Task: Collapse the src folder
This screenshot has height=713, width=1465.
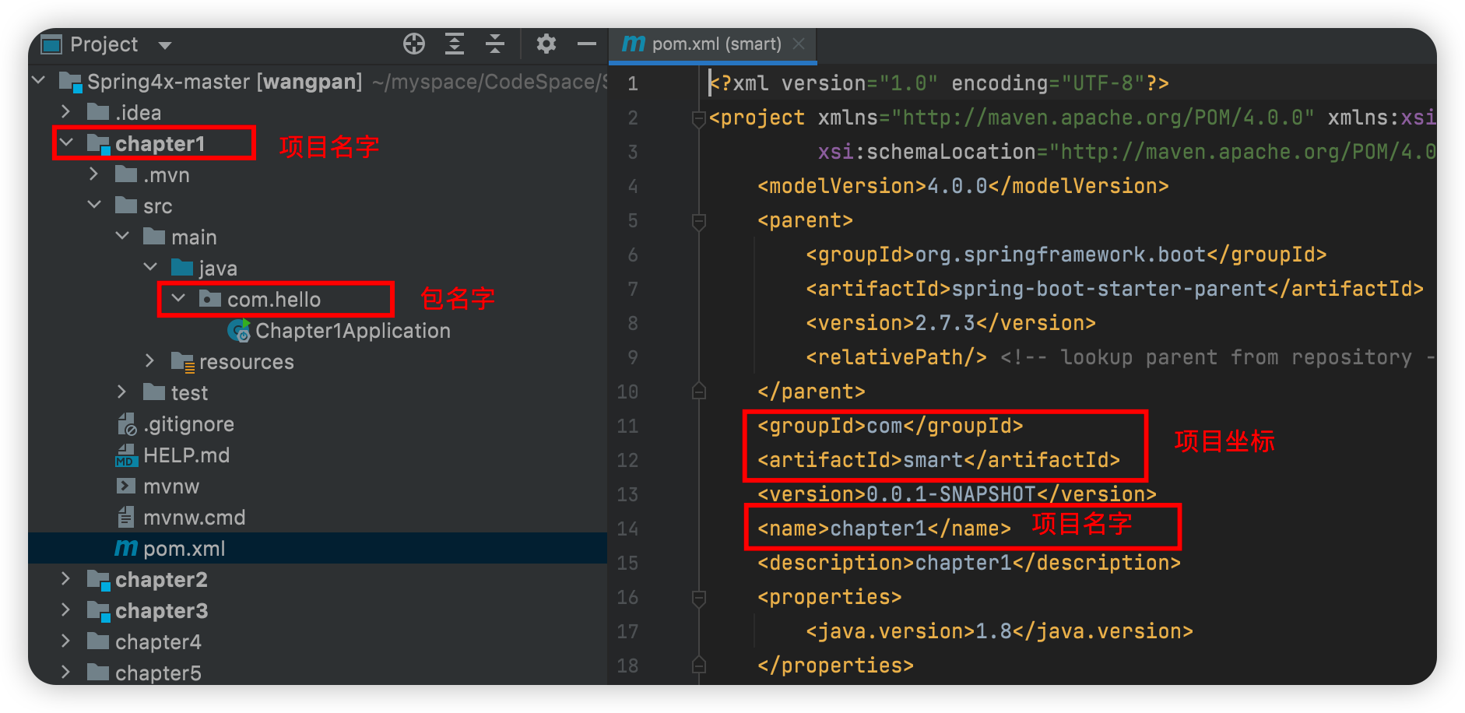Action: tap(95, 205)
